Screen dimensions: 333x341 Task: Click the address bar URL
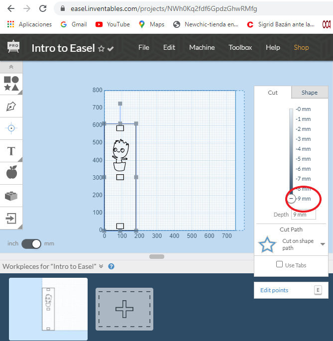tap(164, 8)
